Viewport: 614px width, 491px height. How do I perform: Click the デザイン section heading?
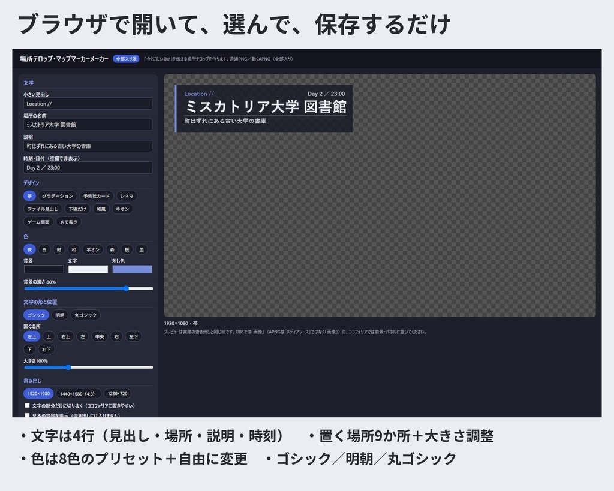coord(31,183)
